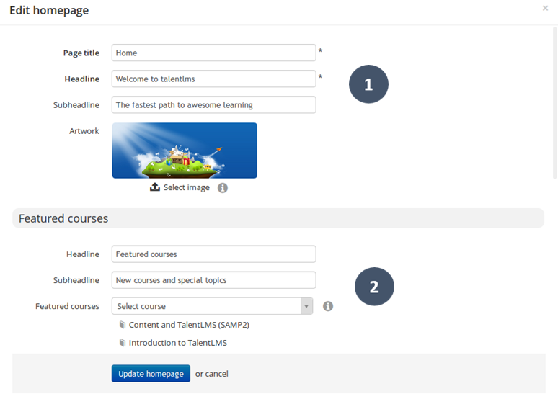Image resolution: width=558 pixels, height=399 pixels.
Task: Select the Content and TalentLMS (SAMP2) course
Action: 189,325
